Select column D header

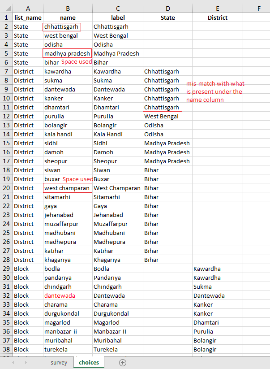167,8
